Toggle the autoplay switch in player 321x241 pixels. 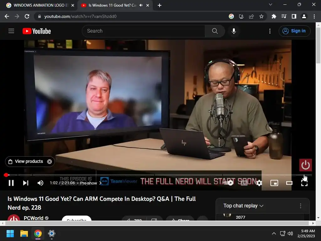coord(229,183)
